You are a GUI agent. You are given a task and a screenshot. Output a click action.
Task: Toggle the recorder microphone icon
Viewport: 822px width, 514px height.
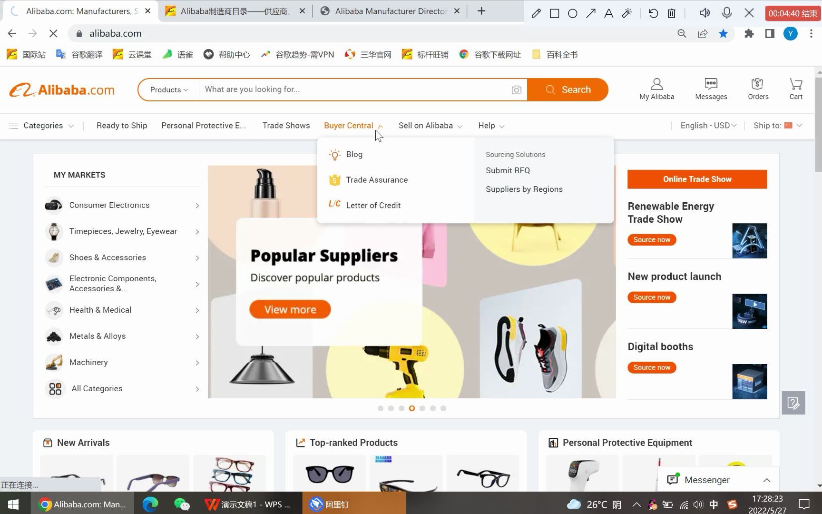point(726,13)
